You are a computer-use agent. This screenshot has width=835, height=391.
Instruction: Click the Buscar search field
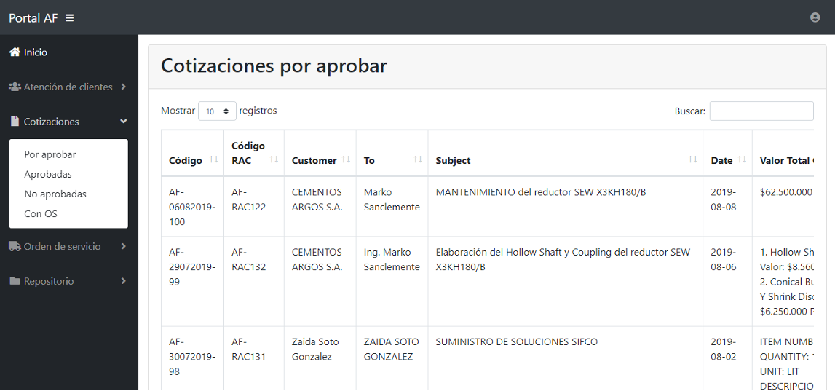point(761,111)
